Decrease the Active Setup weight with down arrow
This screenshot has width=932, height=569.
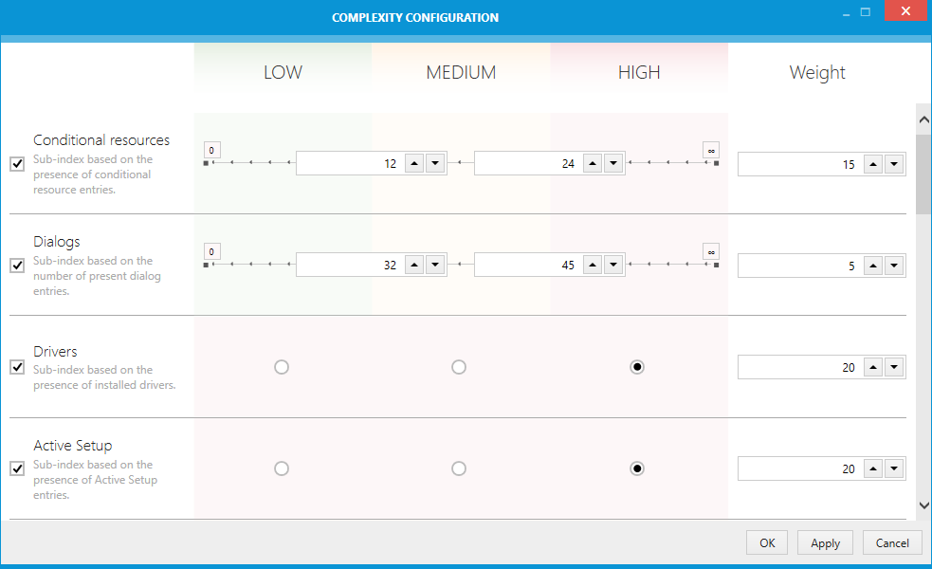[x=893, y=468]
